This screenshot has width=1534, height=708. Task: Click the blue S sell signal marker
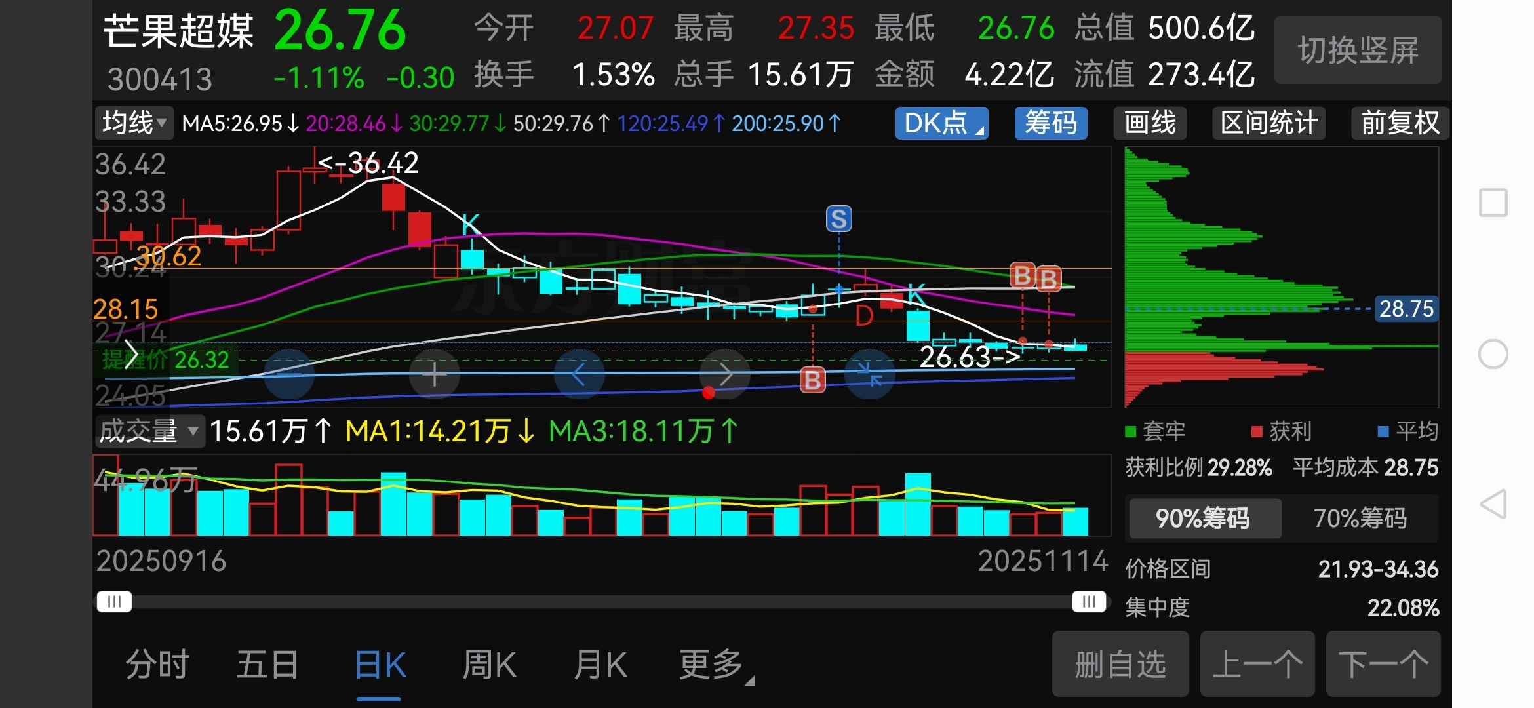click(x=838, y=219)
